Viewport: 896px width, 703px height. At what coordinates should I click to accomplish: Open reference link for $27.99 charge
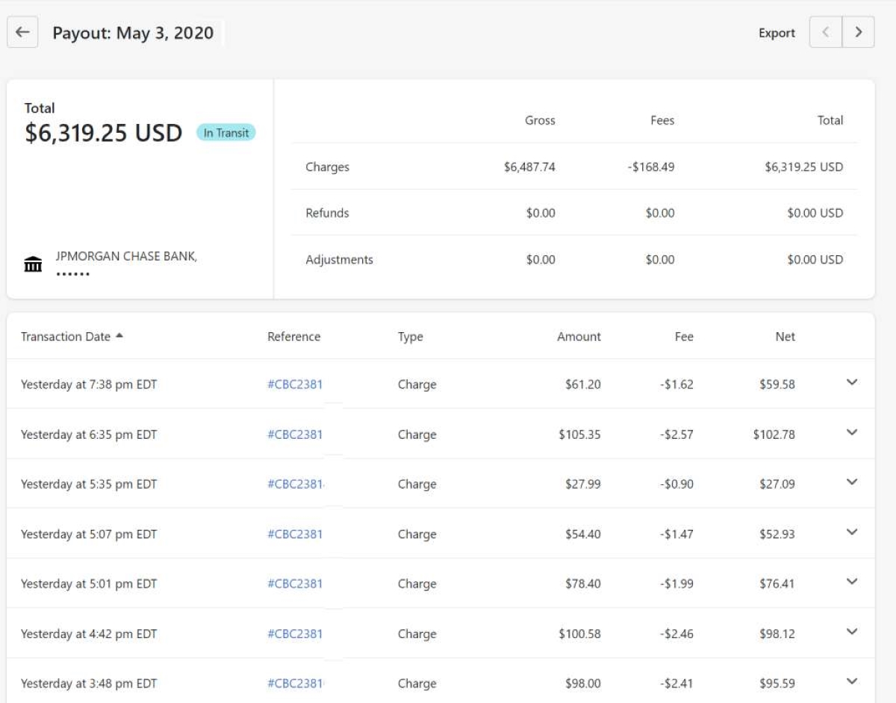[295, 484]
